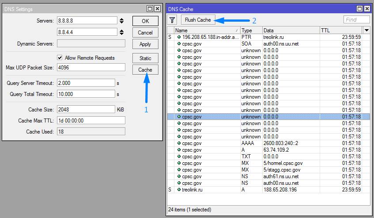Click the Cache Max TTL input field
The image size is (374, 218).
click(91, 121)
